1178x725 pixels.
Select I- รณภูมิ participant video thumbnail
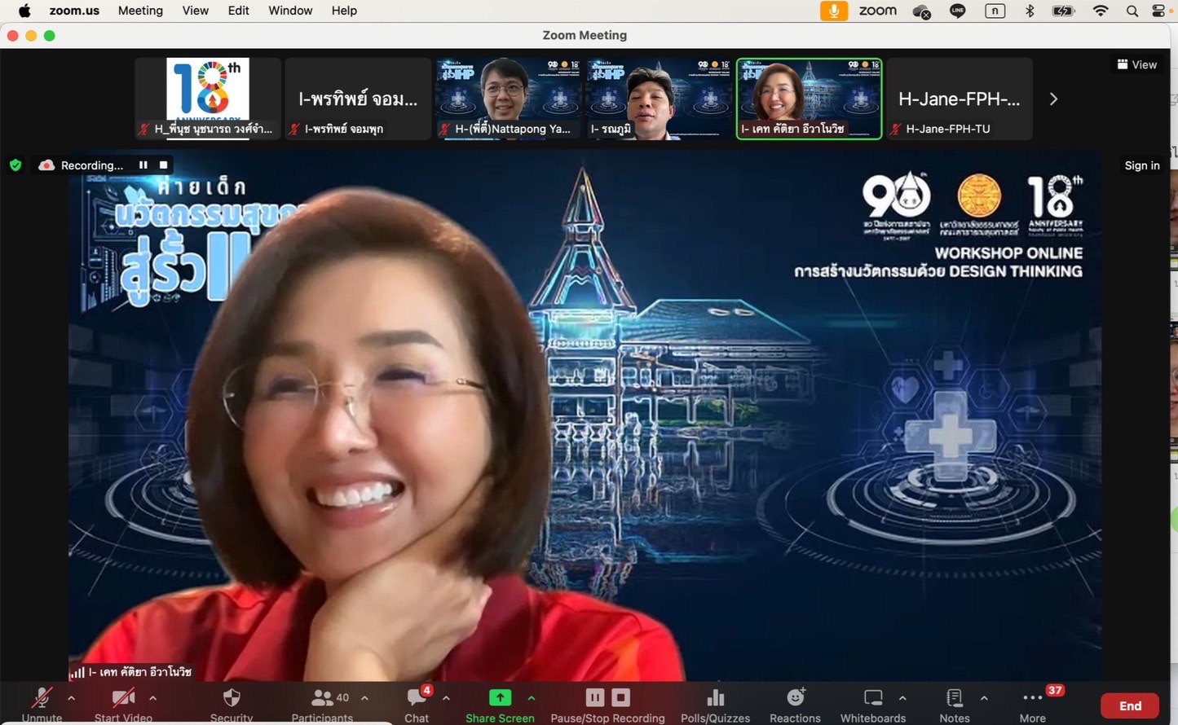pyautogui.click(x=658, y=98)
